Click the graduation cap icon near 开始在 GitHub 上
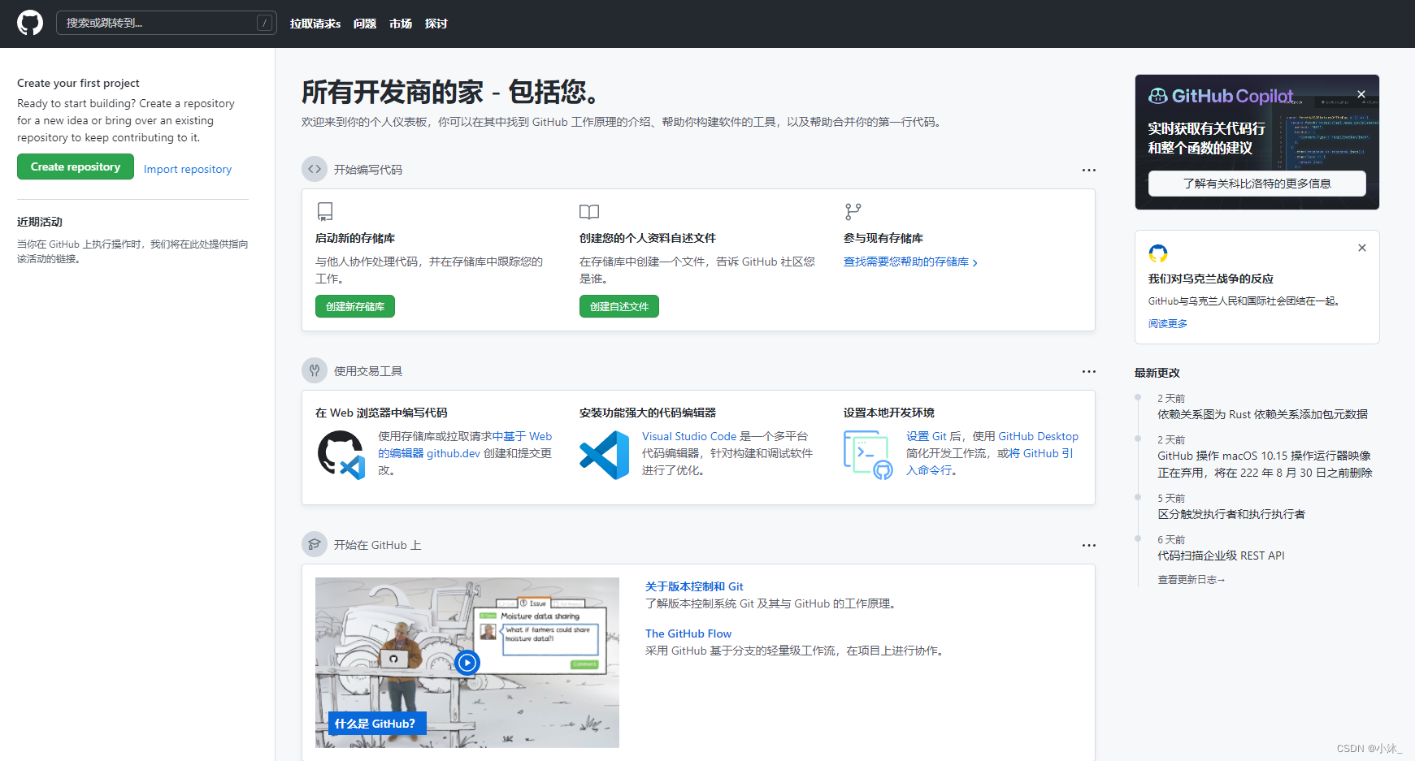The height and width of the screenshot is (761, 1415). [x=315, y=544]
